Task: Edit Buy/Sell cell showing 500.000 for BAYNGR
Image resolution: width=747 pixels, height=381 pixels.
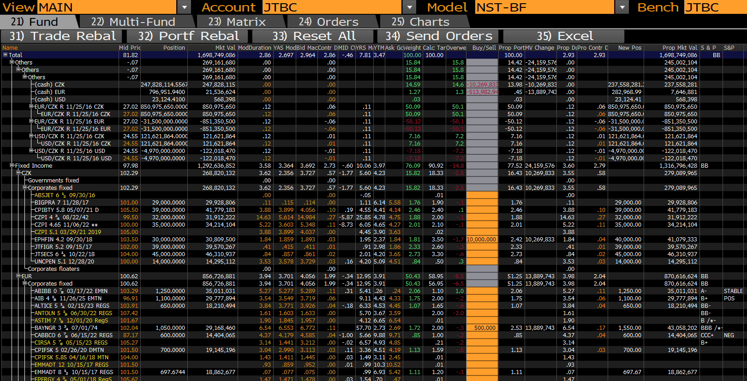Action: click(482, 328)
